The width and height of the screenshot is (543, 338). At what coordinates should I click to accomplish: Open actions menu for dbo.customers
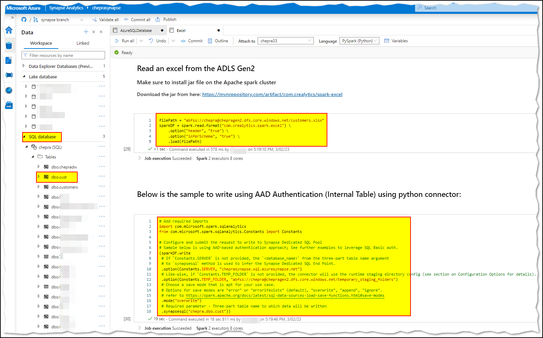102,187
